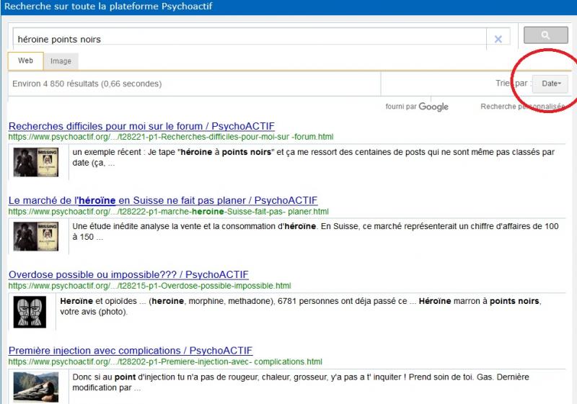Click the thumbnail of the first search result
Viewport: 577px width, 404px height.
click(35, 161)
